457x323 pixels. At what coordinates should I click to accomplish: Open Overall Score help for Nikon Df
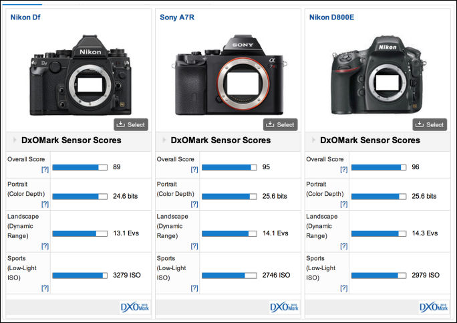pos(45,169)
